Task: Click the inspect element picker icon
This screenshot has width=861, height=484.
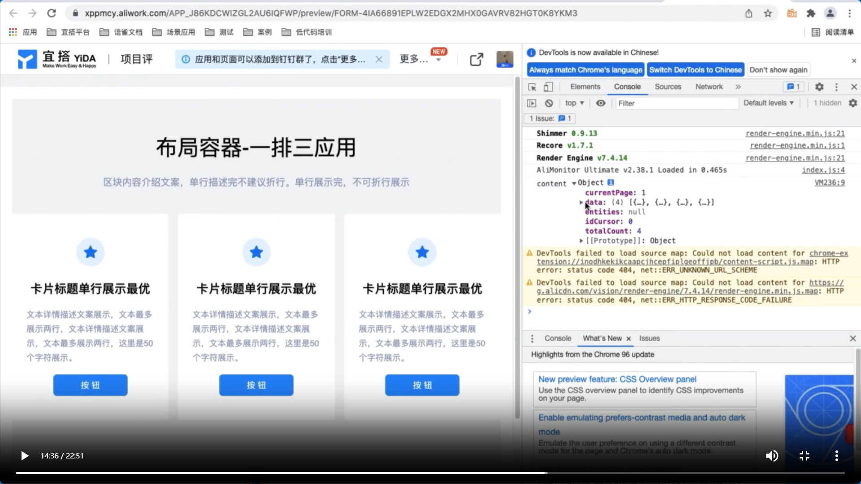Action: [x=532, y=87]
